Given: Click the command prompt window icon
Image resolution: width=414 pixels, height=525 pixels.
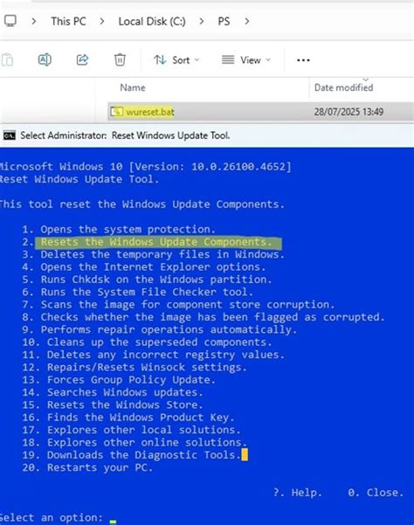Looking at the screenshot, I should [x=10, y=135].
